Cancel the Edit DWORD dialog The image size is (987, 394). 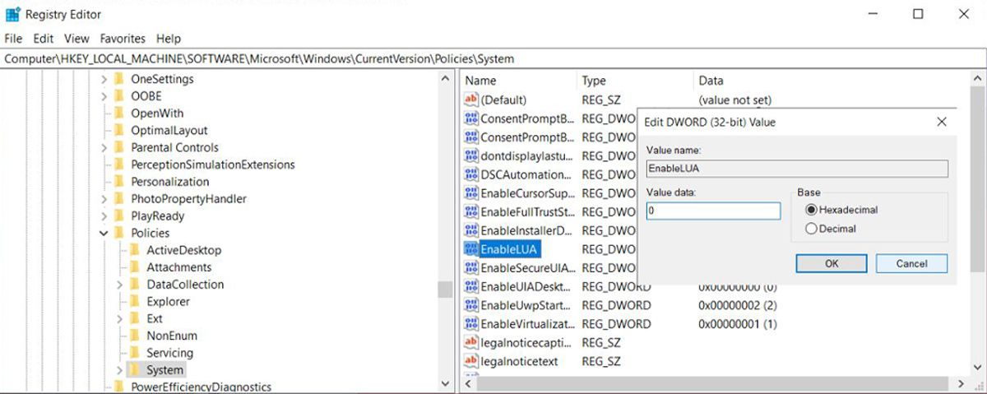[911, 263]
